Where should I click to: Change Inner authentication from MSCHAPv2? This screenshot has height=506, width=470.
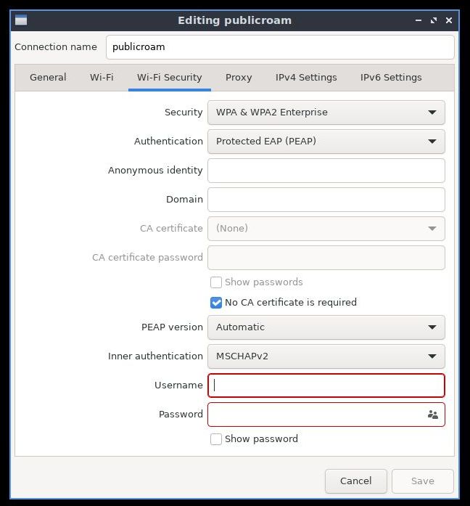(x=326, y=356)
